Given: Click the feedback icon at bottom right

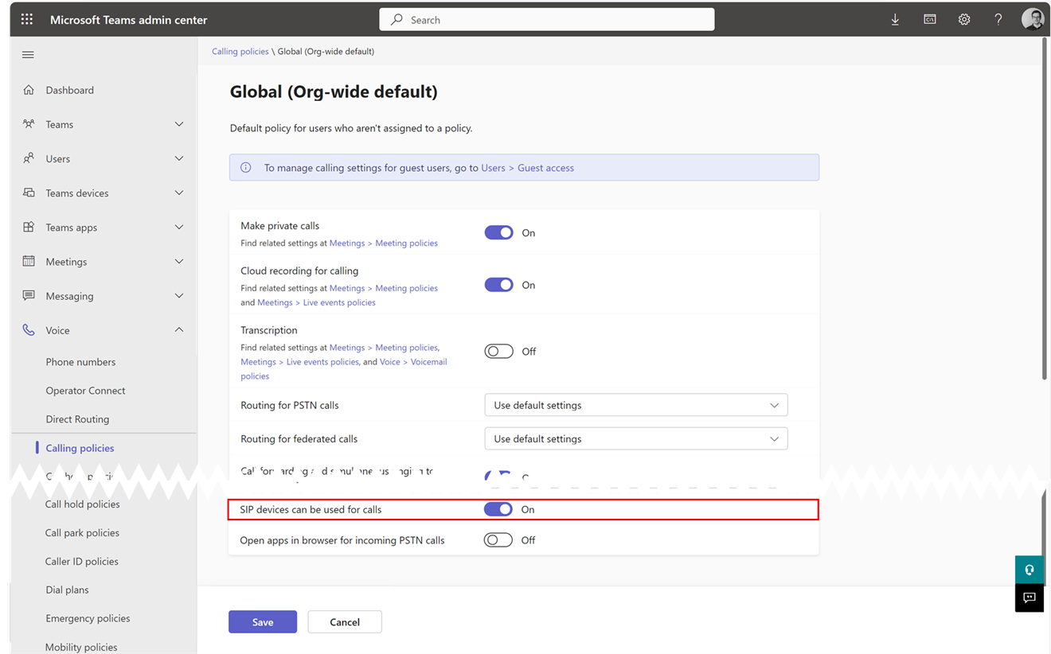Looking at the screenshot, I should pos(1029,598).
